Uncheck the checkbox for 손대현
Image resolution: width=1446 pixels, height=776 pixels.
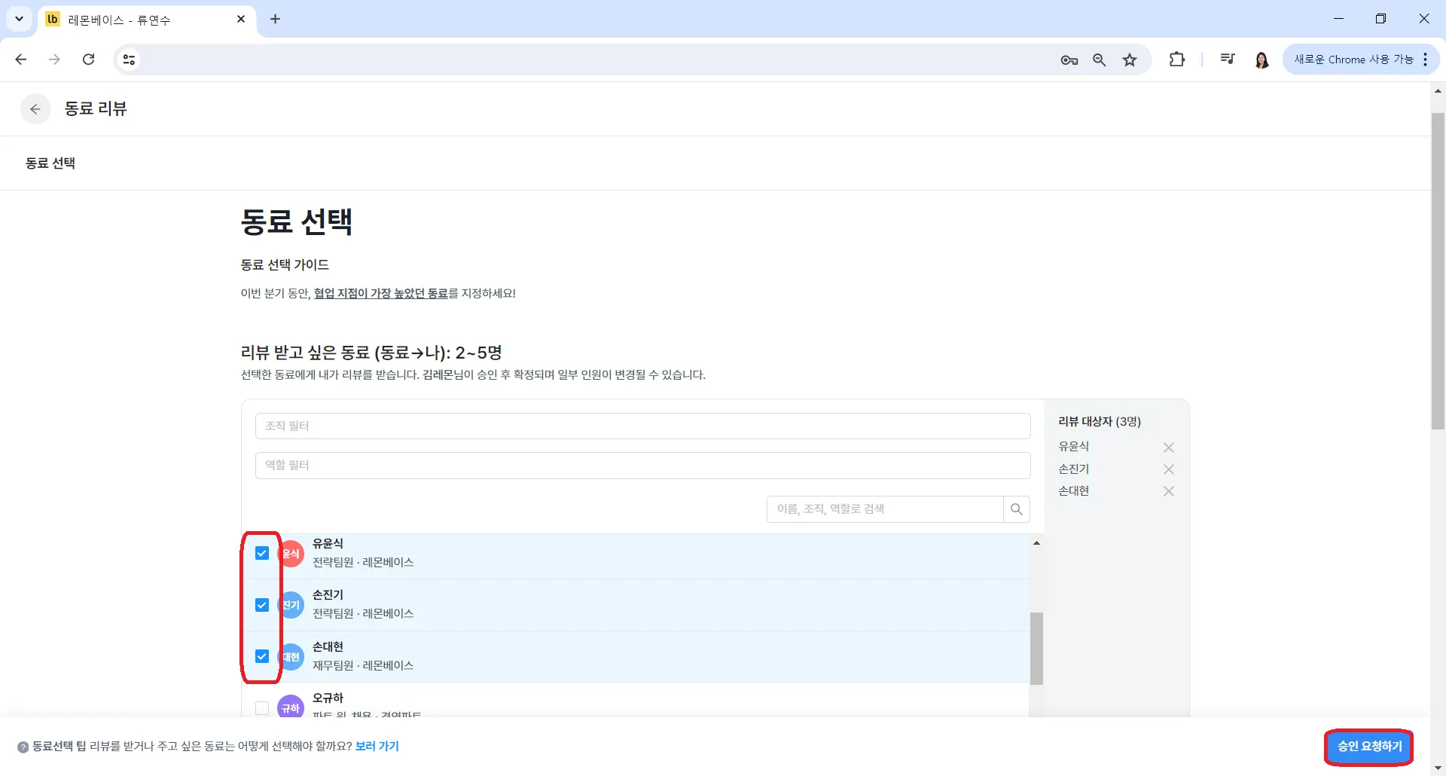262,657
